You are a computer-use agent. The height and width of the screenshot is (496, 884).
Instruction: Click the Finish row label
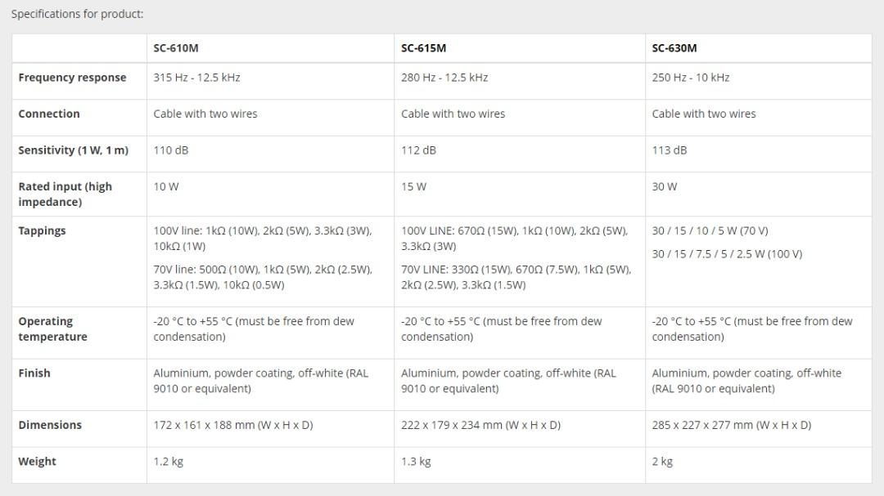coord(34,373)
